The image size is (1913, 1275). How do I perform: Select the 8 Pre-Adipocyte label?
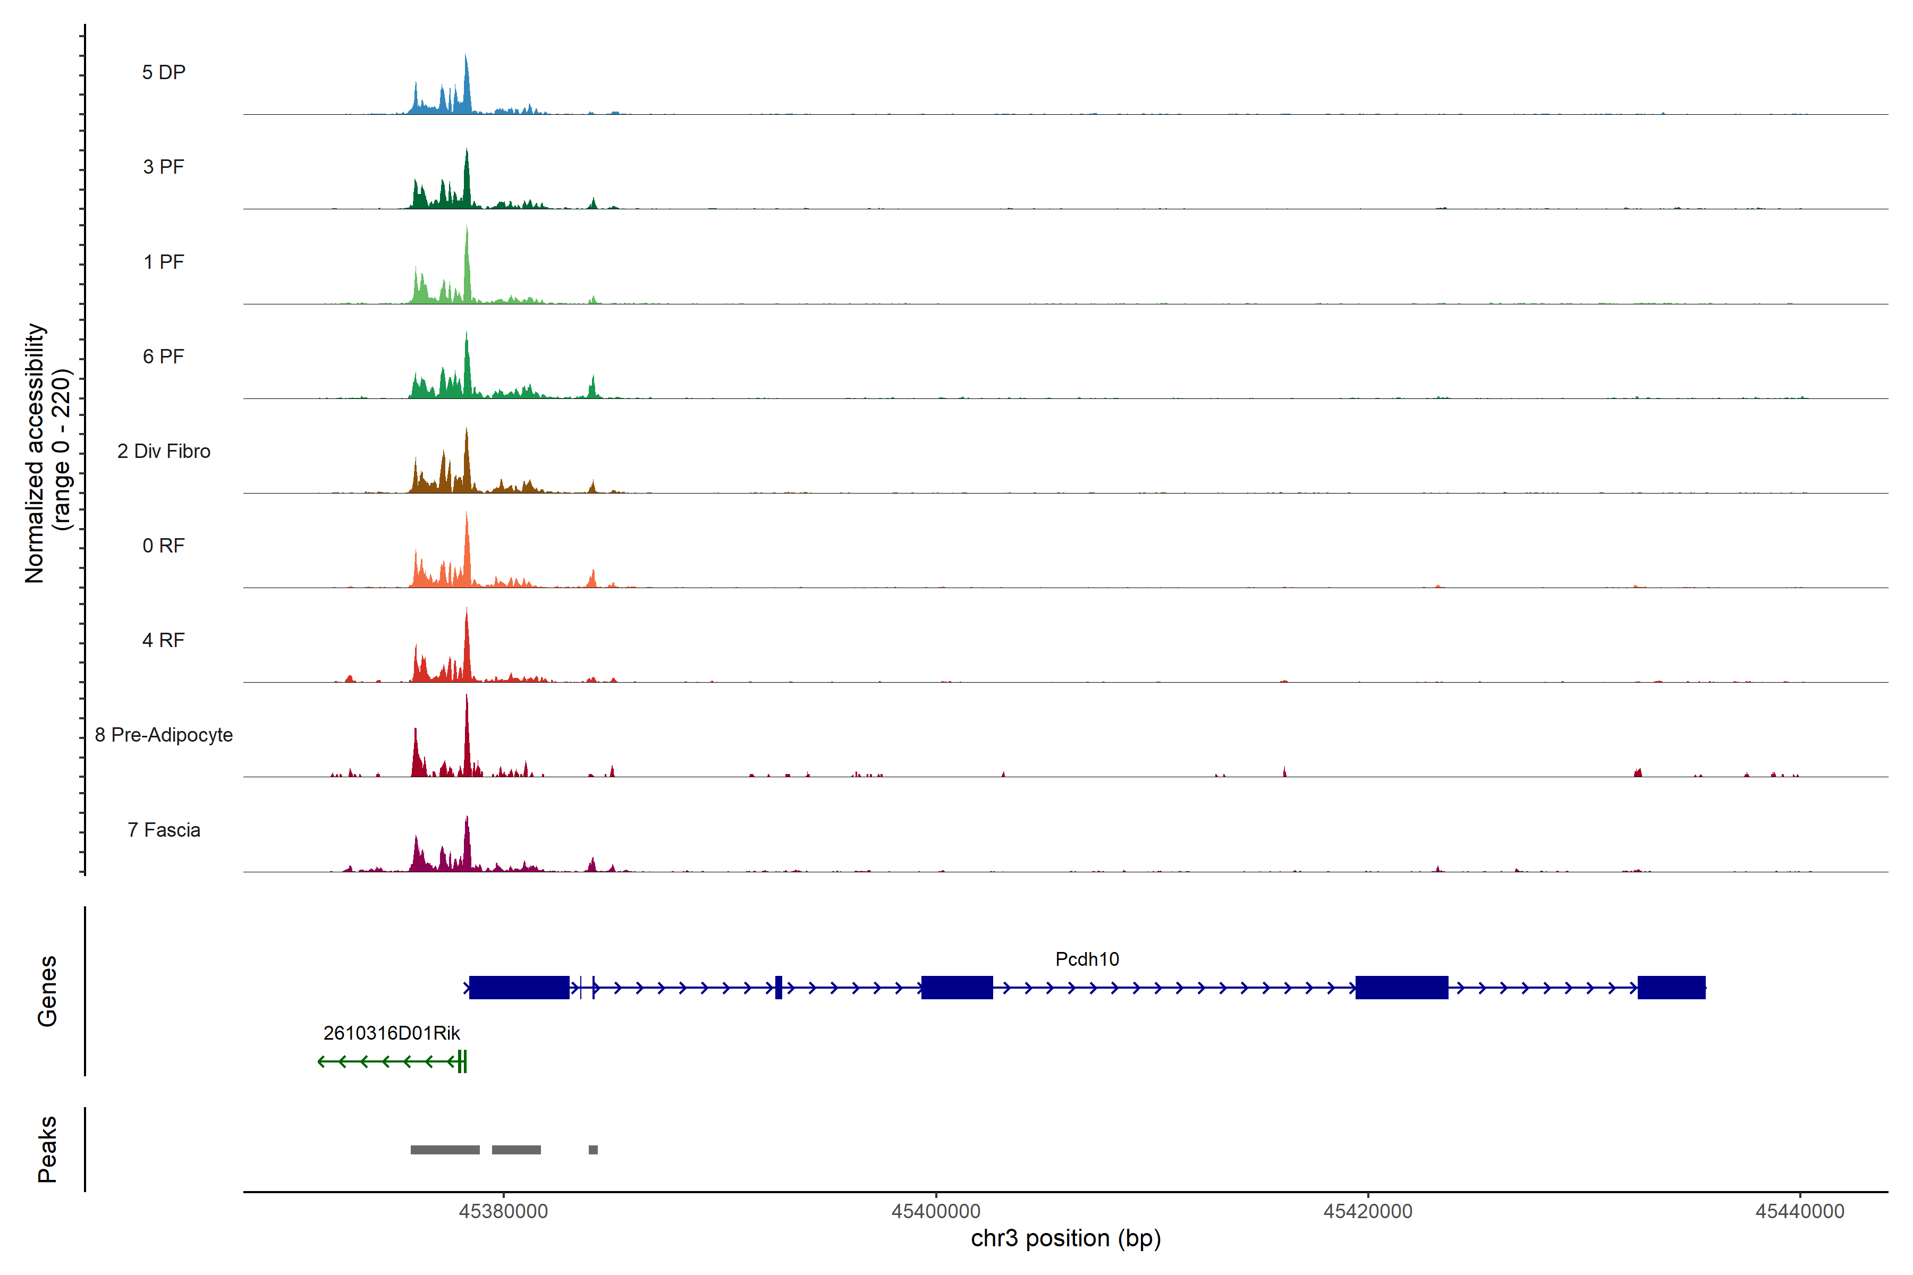pyautogui.click(x=164, y=735)
